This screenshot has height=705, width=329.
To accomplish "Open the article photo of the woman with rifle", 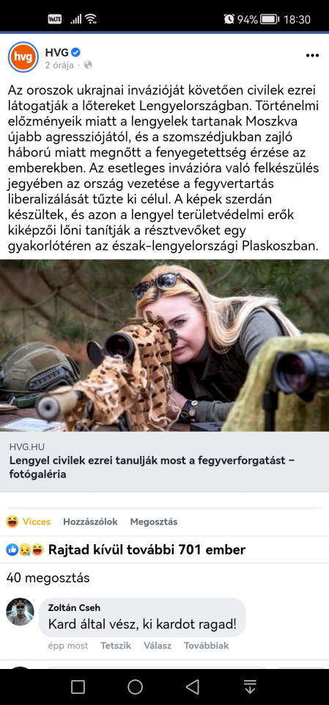I will tap(164, 345).
